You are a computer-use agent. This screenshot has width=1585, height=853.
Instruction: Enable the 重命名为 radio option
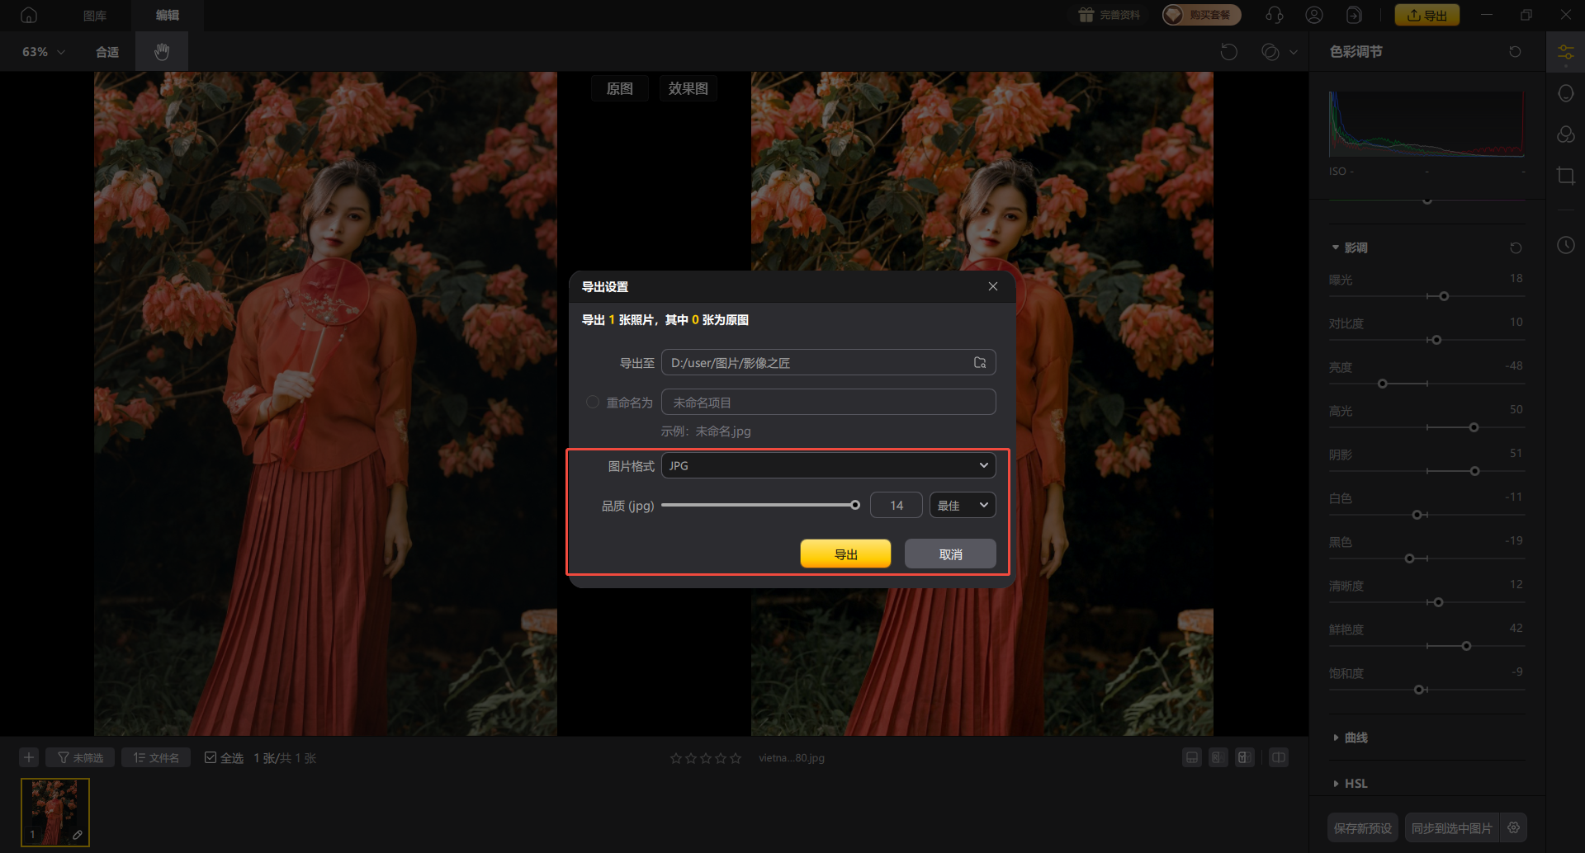coord(592,403)
